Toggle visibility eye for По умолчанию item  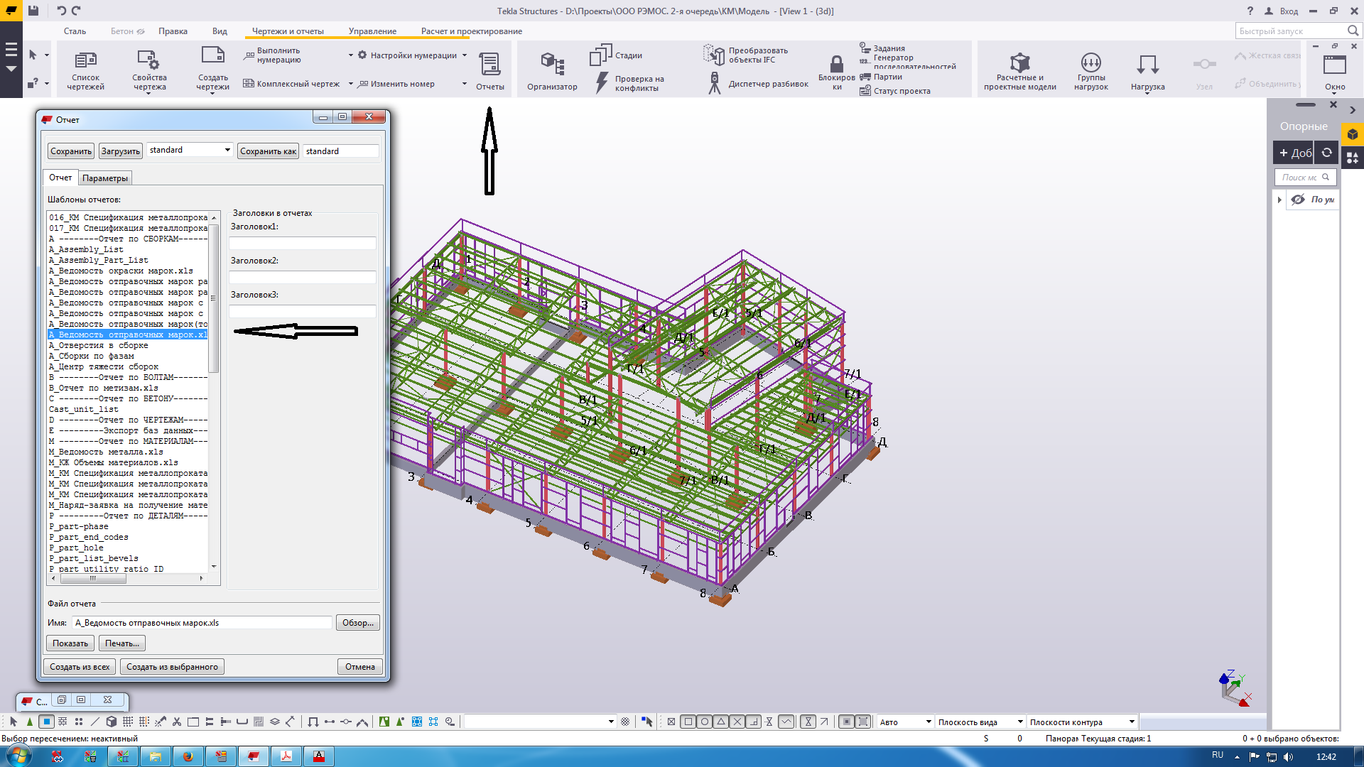1298,200
